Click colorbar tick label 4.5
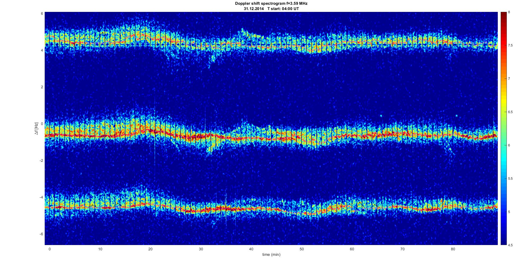 [x=510, y=245]
